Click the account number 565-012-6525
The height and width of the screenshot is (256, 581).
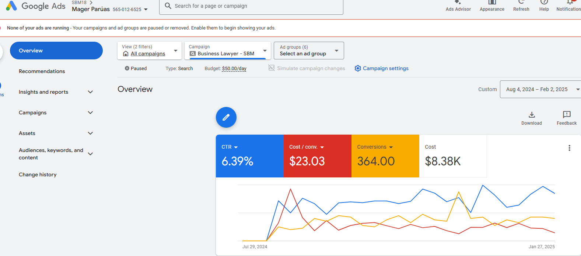pyautogui.click(x=127, y=10)
